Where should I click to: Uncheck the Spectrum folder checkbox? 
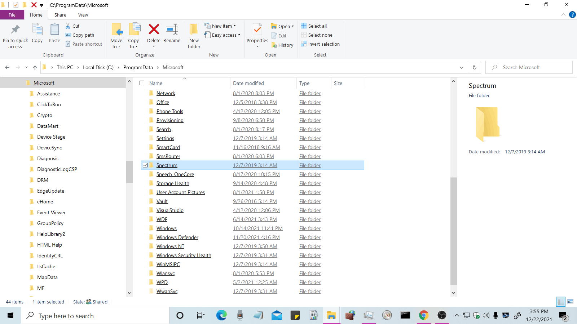[x=145, y=165]
